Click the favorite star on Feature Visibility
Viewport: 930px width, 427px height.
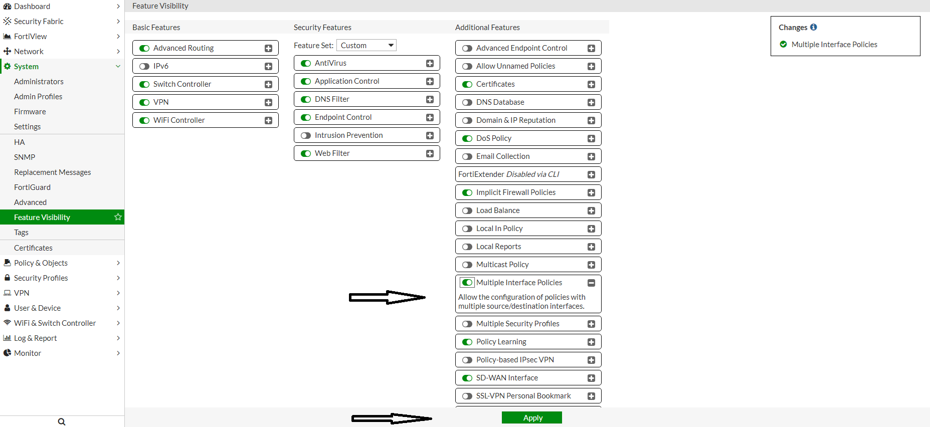coord(118,217)
